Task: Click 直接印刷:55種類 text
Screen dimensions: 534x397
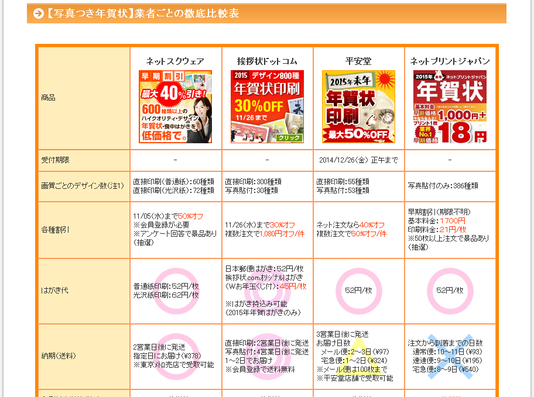Action: pyautogui.click(x=343, y=182)
